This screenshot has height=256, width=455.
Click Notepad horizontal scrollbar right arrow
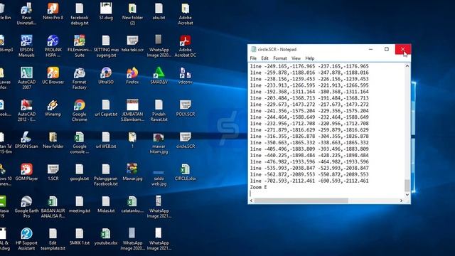tap(401, 201)
